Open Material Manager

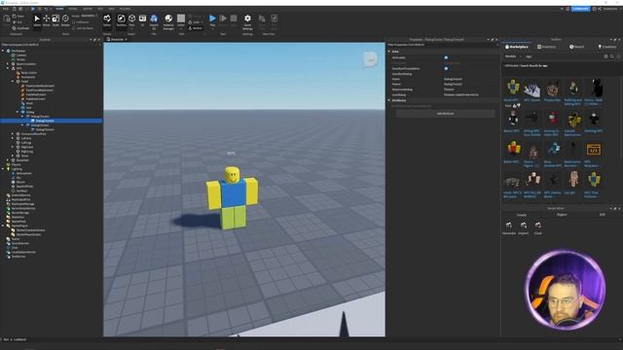(168, 21)
